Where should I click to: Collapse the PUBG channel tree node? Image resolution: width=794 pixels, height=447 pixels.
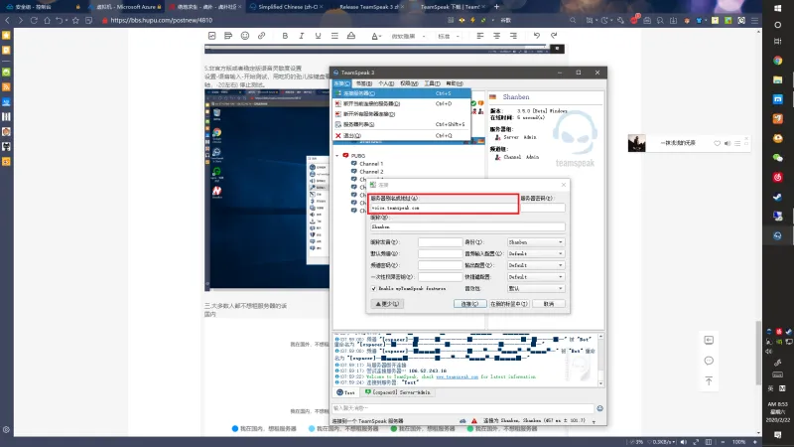[337, 156]
